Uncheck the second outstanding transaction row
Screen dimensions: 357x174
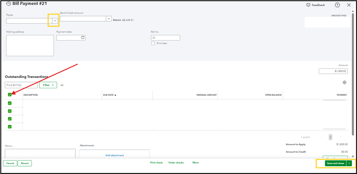(x=10, y=111)
